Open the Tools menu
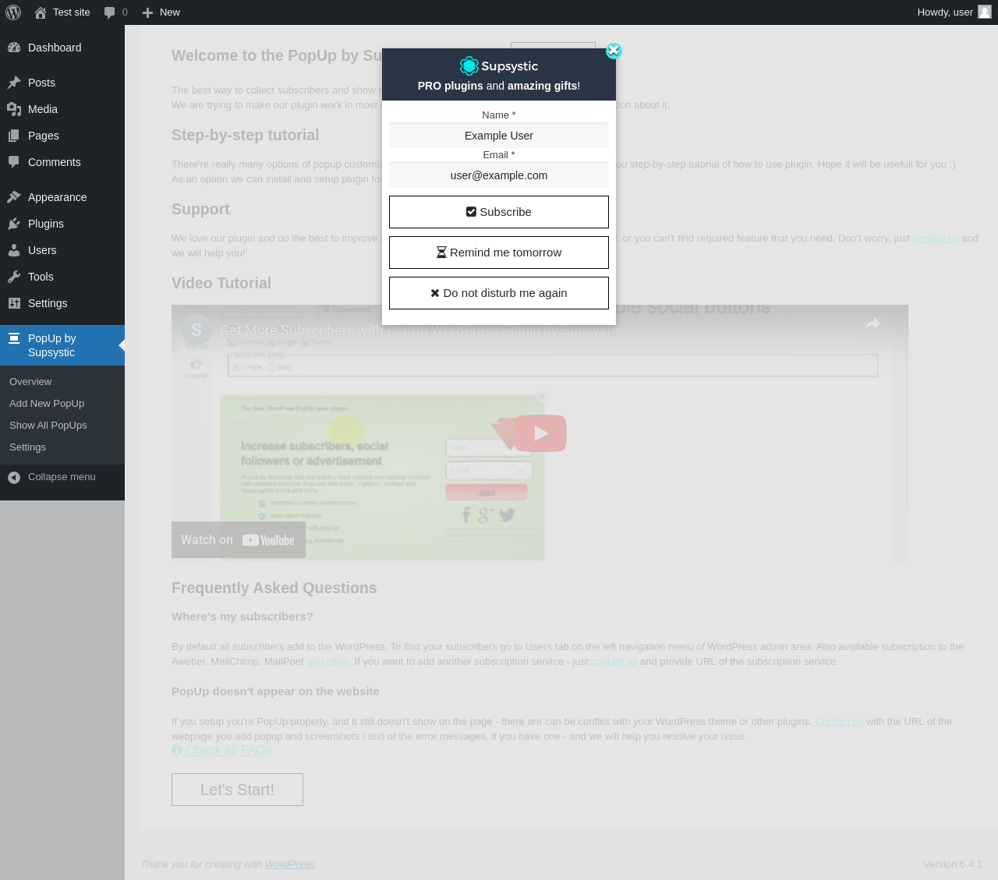This screenshot has height=880, width=998. pos(62,277)
